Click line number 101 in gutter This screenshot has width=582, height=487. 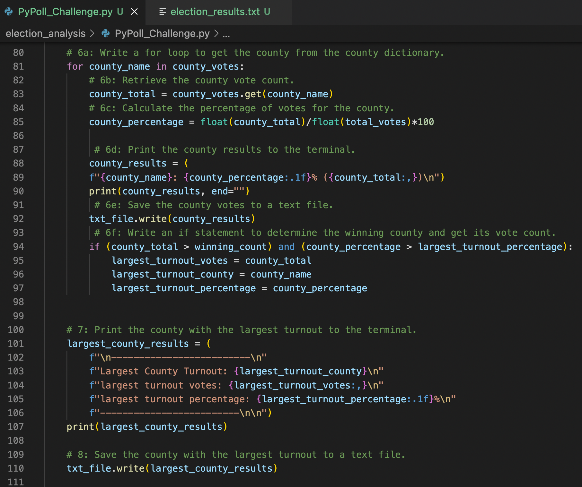[x=16, y=344]
